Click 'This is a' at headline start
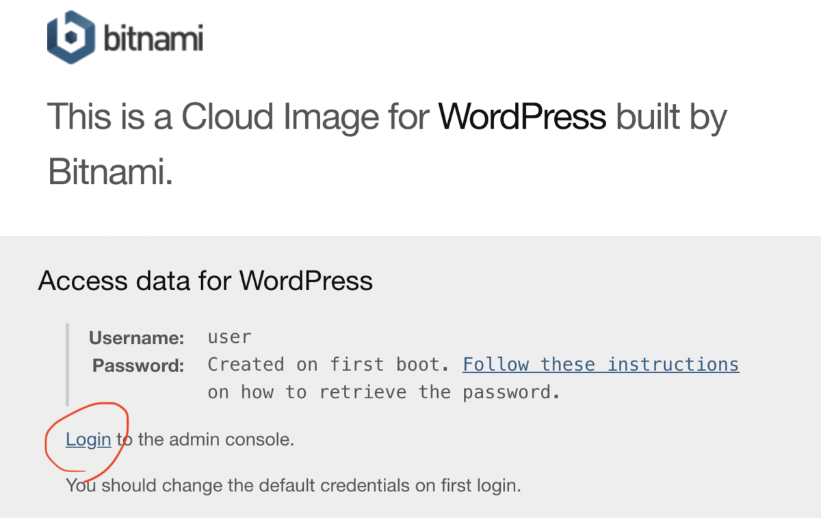 coord(109,116)
